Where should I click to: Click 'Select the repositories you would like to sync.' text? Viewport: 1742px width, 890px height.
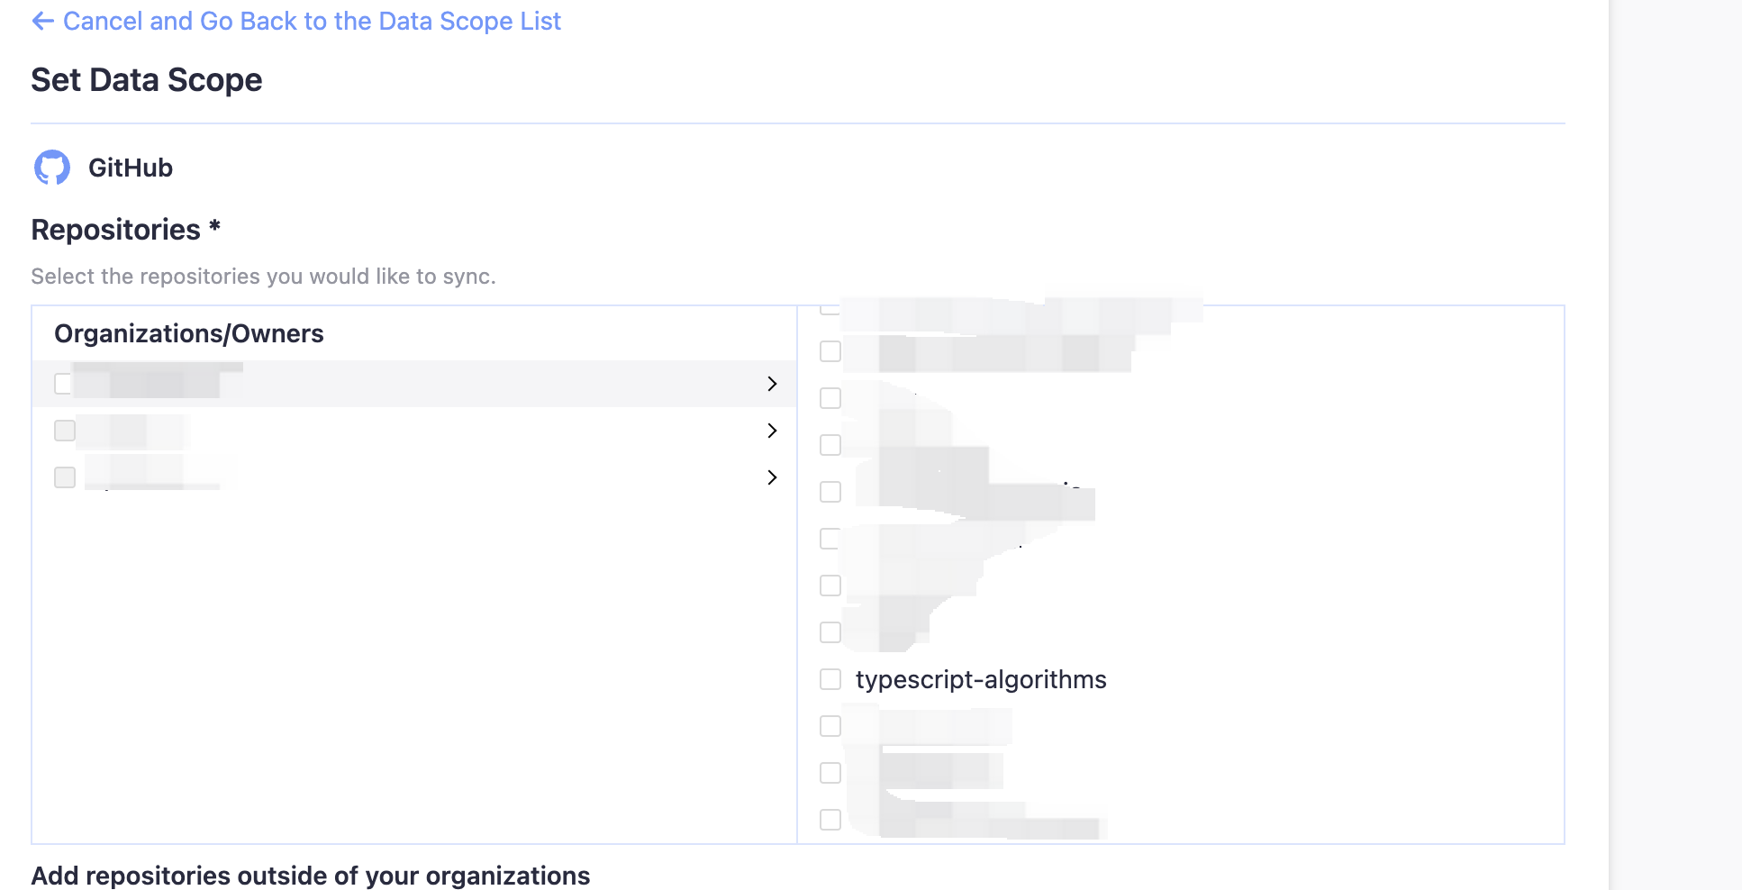coord(264,277)
